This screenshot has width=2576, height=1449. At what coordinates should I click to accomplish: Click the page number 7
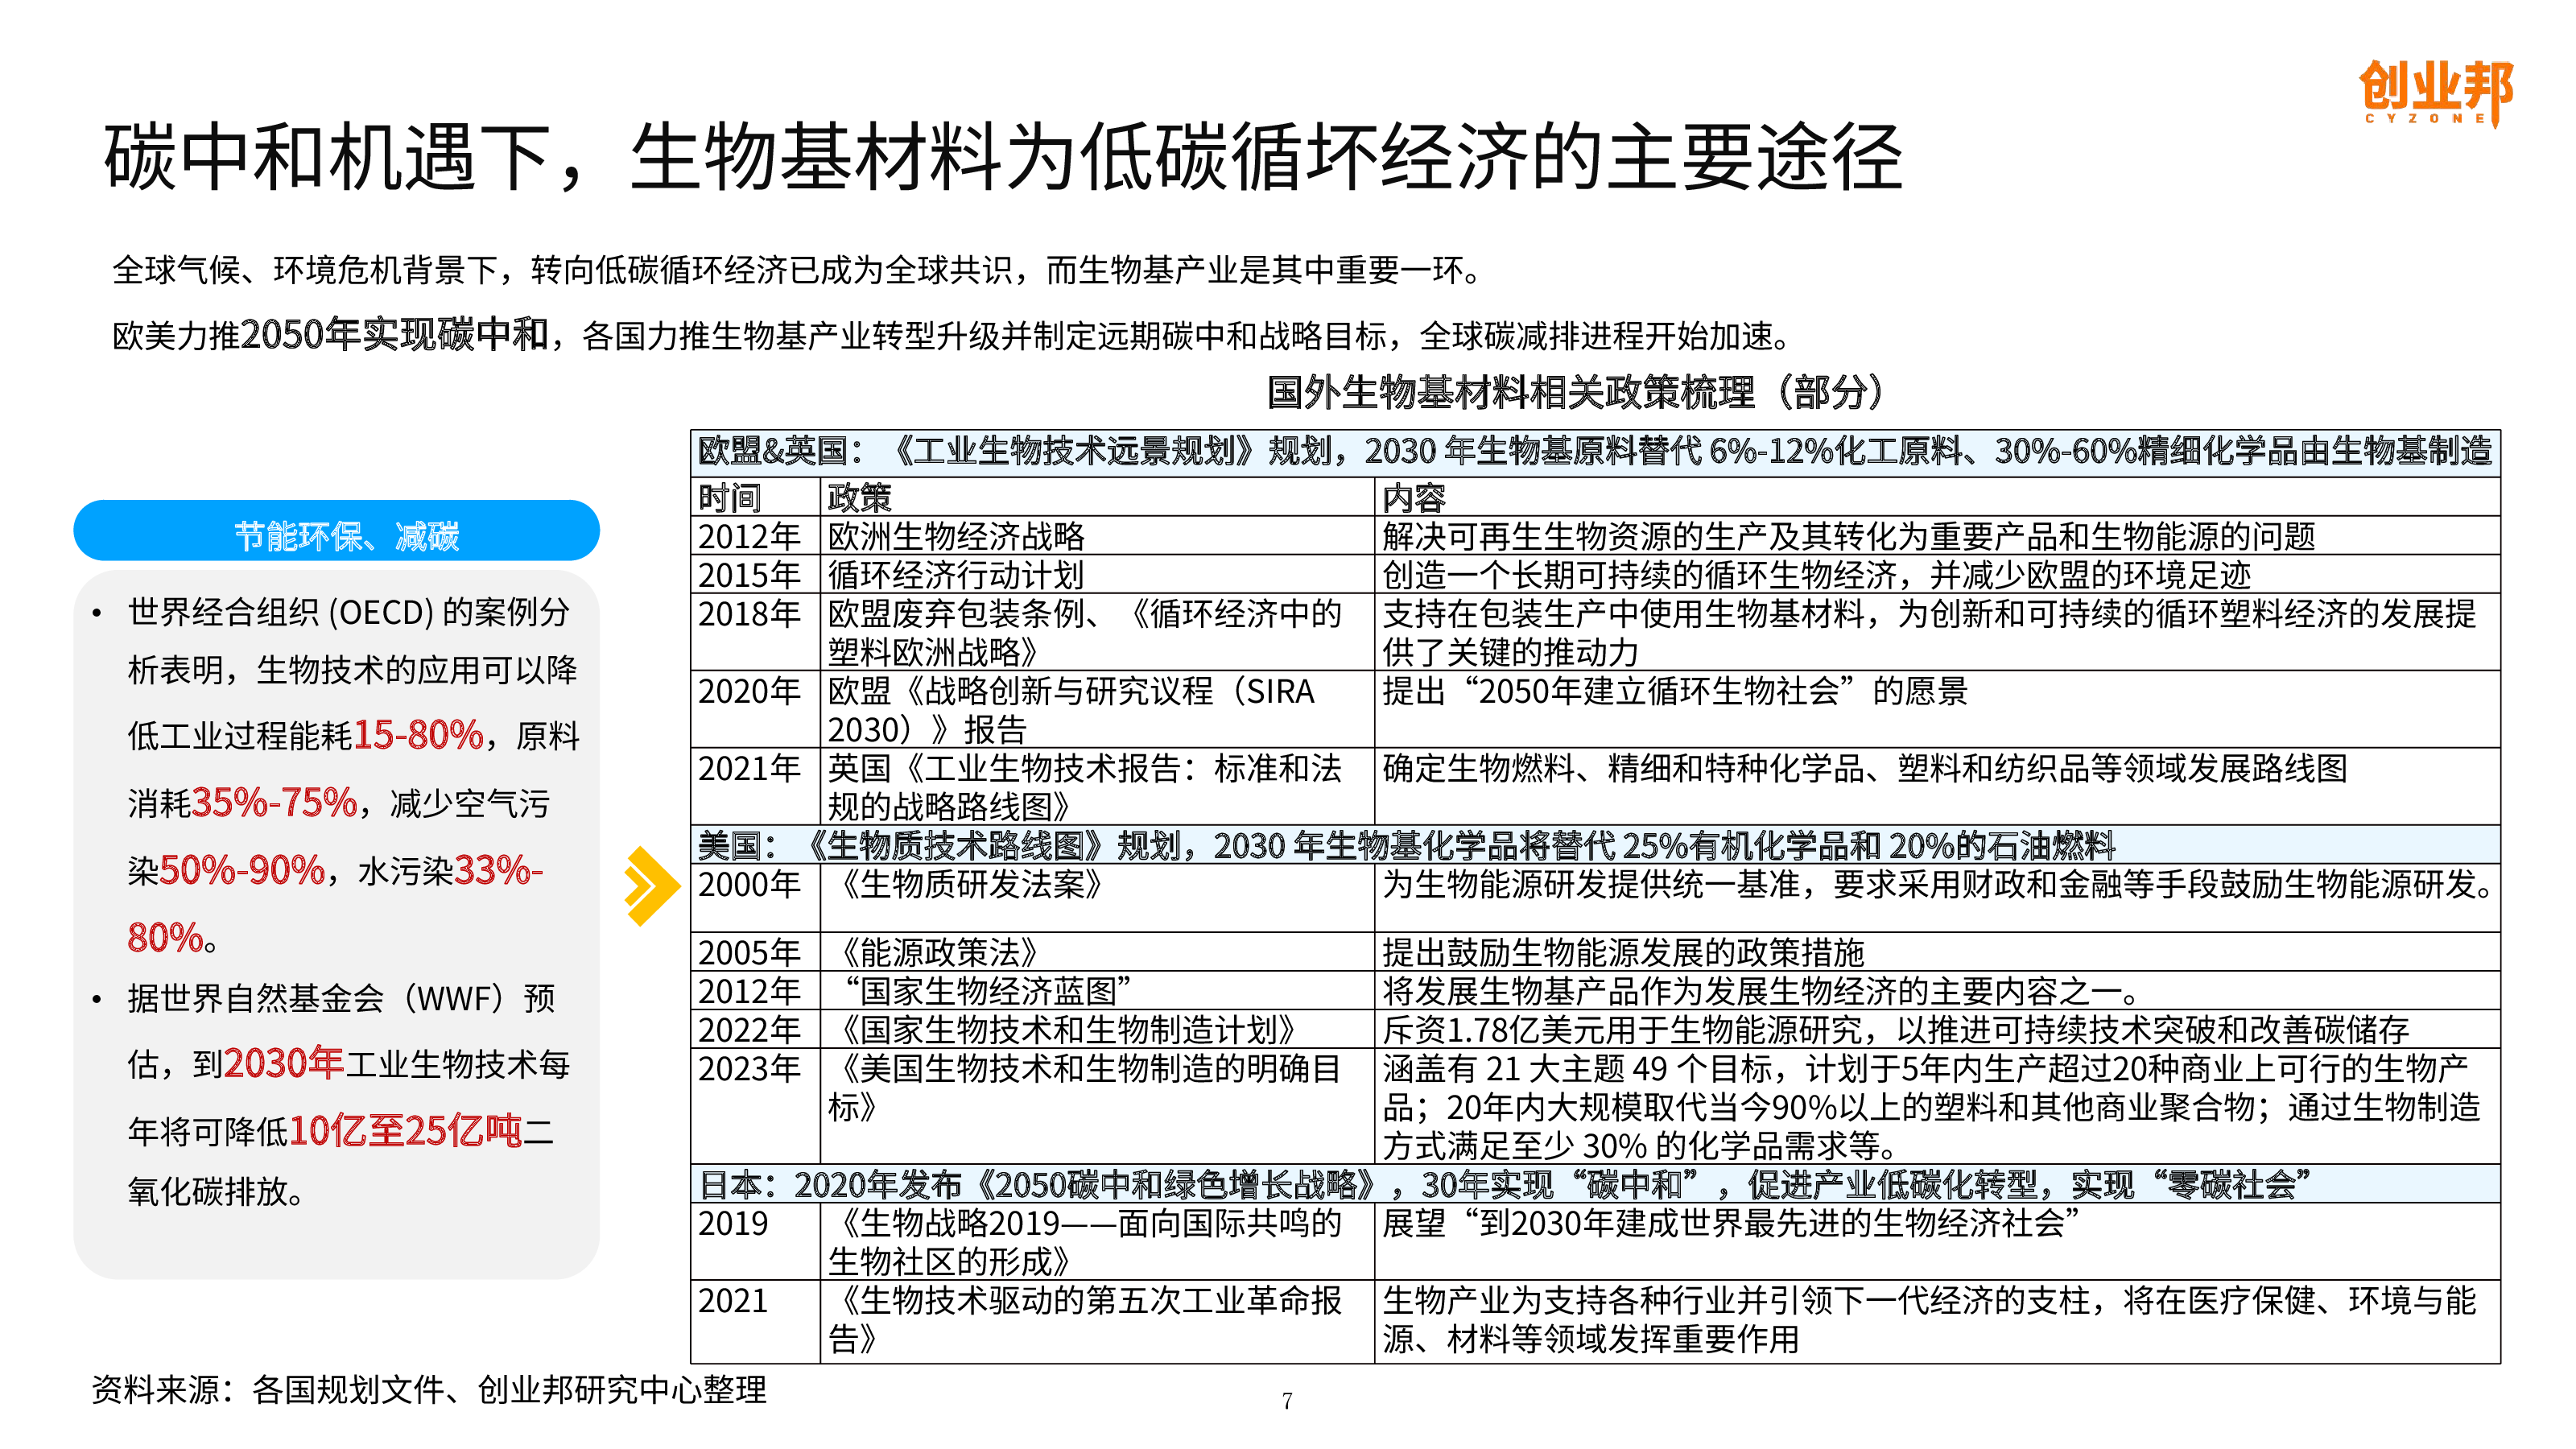pos(1287,1401)
